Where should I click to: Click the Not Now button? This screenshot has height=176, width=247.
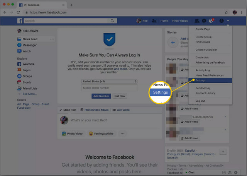120,96
